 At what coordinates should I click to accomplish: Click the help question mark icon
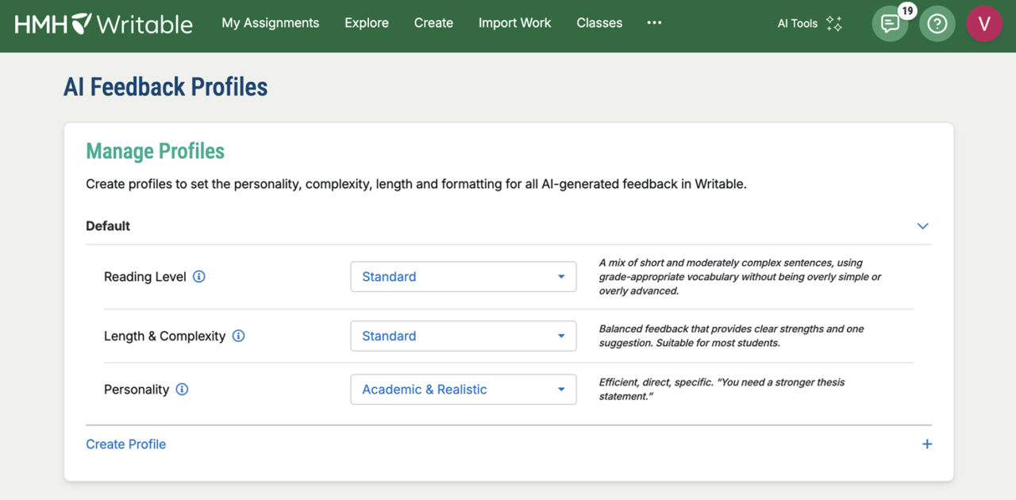(x=937, y=24)
